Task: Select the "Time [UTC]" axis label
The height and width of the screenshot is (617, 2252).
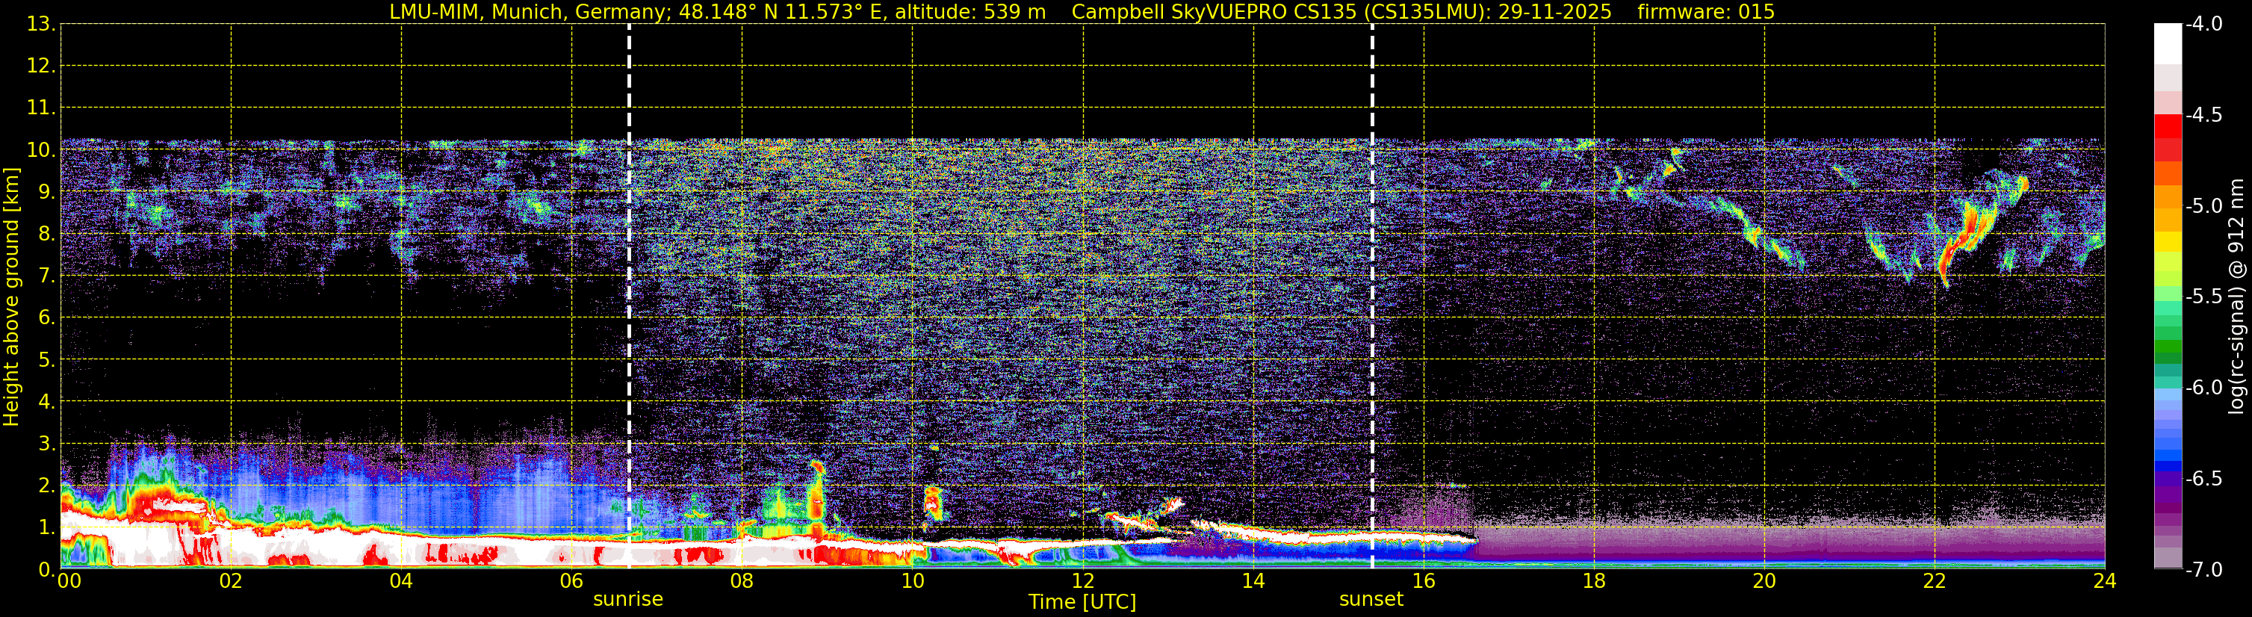Action: 1082,602
